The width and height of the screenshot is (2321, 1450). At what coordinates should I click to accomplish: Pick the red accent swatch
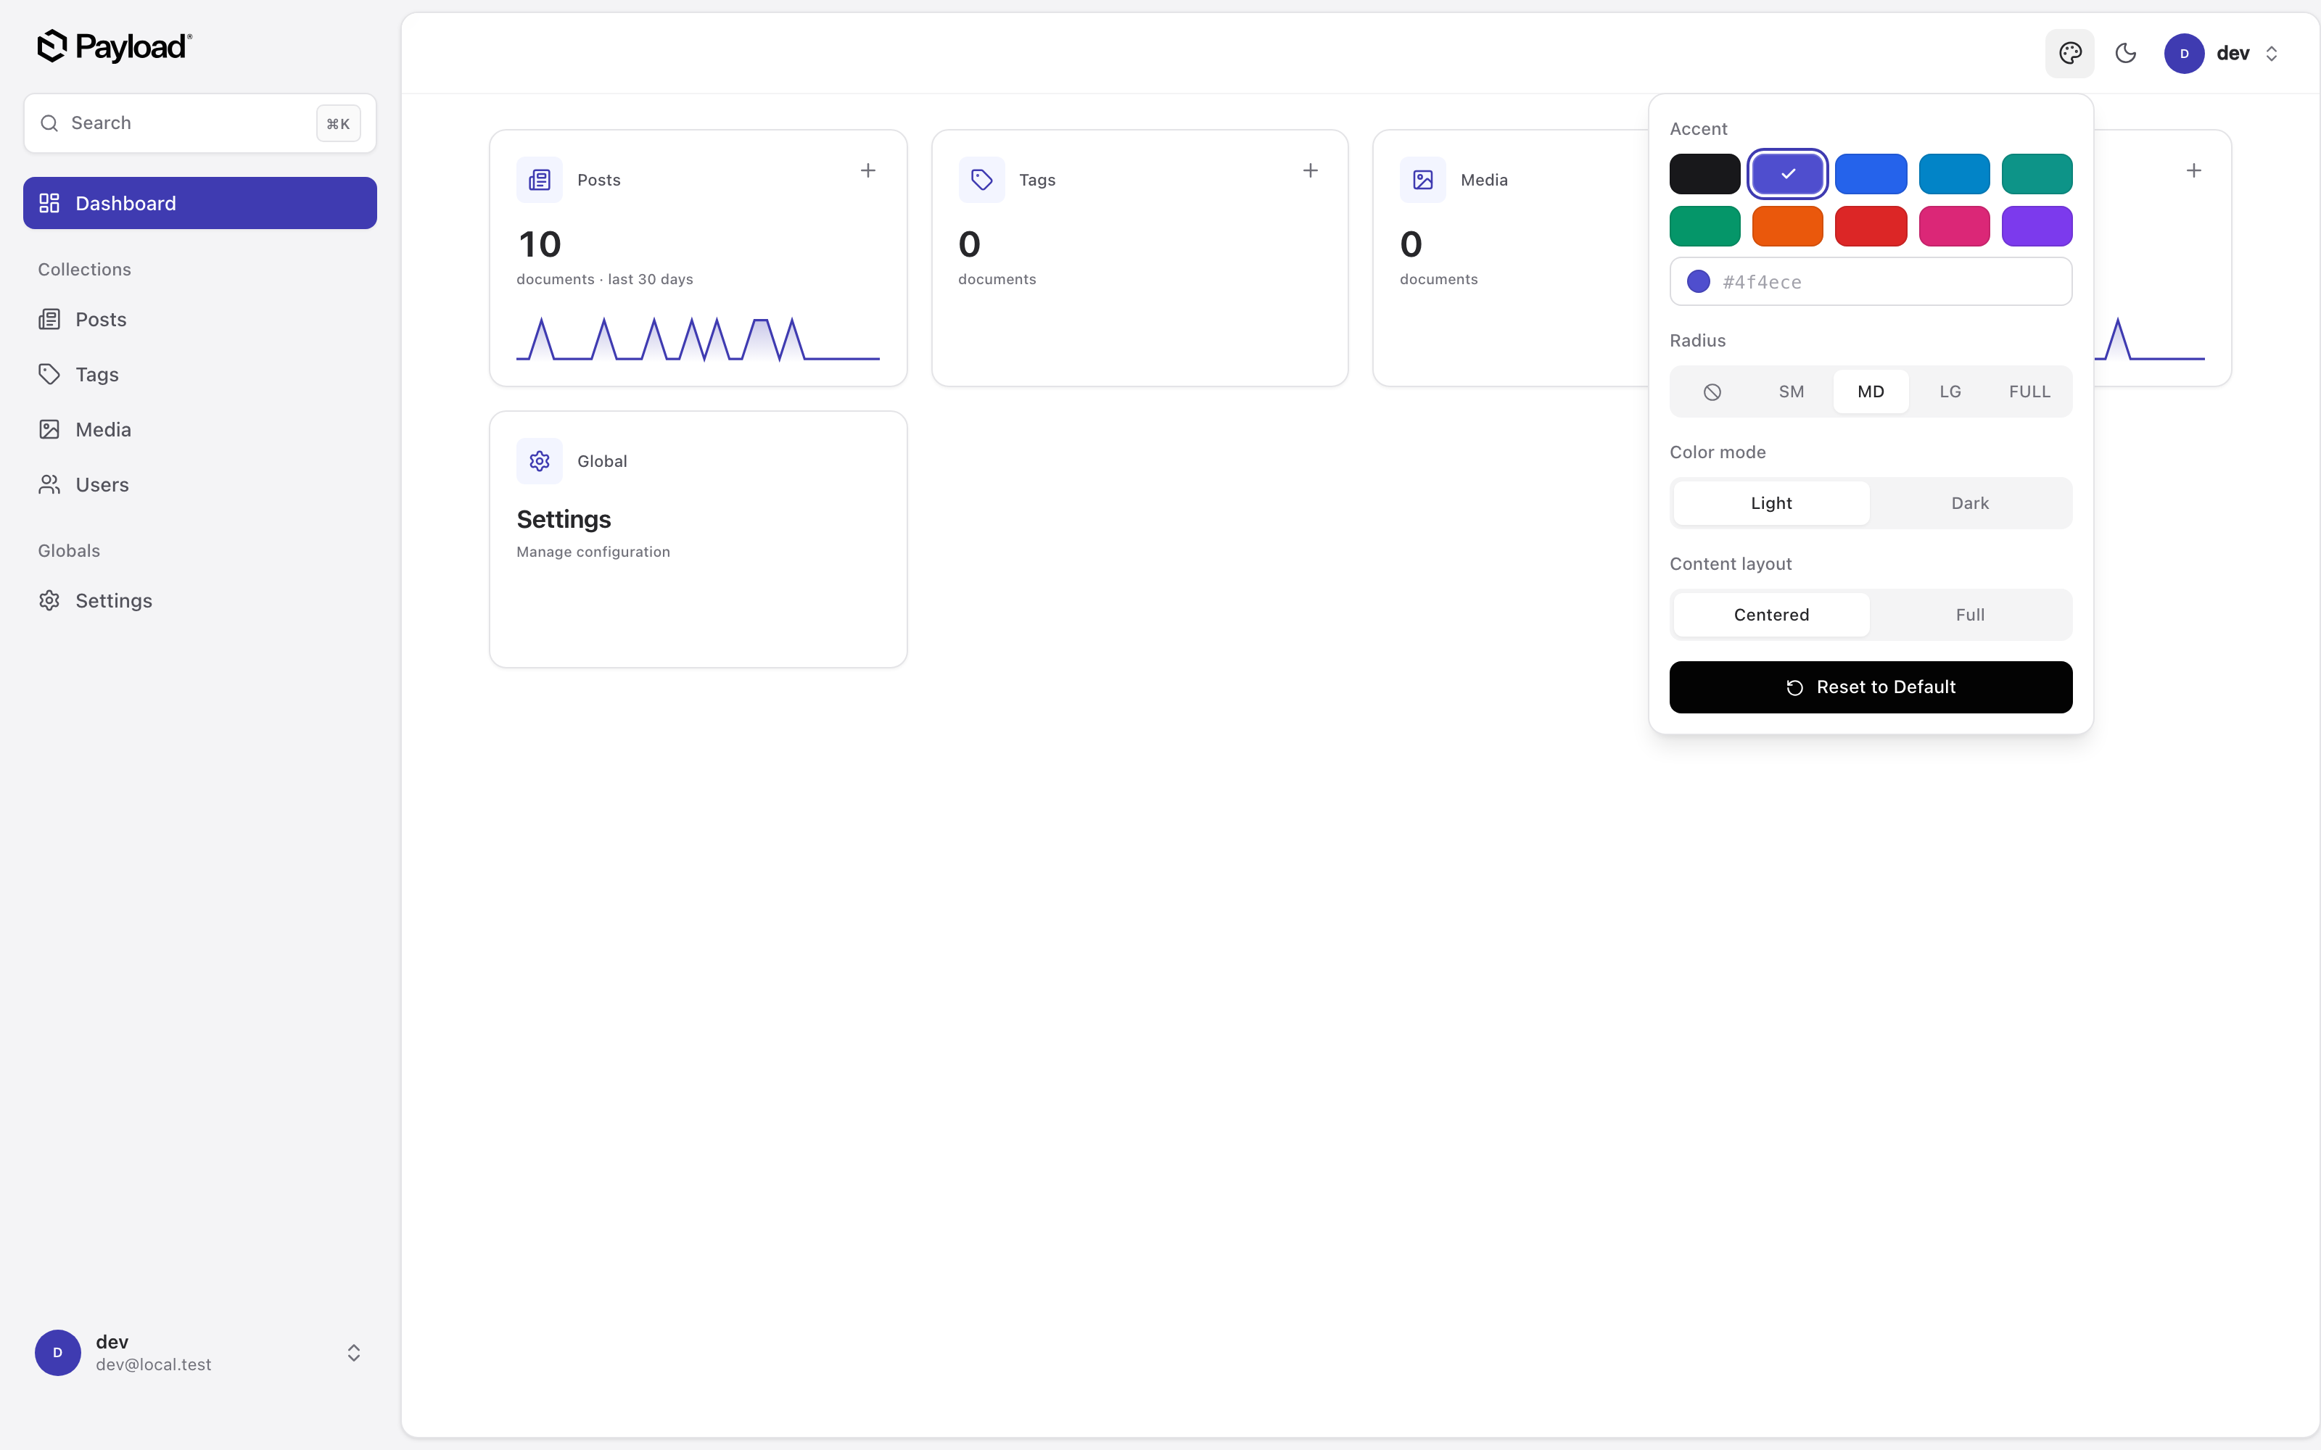point(1871,226)
